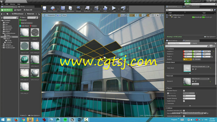Toggle Mass in Kg override checkbox
The width and height of the screenshot is (217, 122).
[x=168, y=93]
